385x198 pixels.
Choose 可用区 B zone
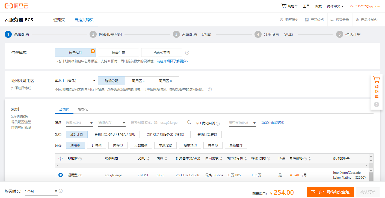[x=165, y=81]
